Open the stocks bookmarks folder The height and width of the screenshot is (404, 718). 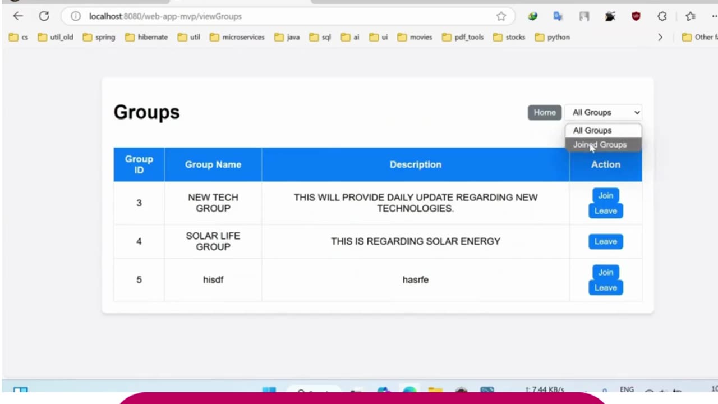point(509,37)
